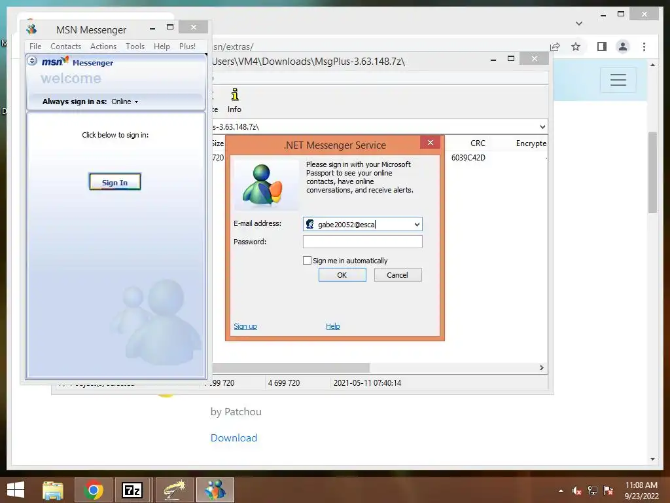Click the CRC column header
670x503 pixels.
(477, 143)
